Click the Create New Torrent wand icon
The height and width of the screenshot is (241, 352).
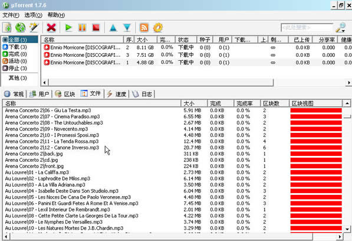coord(34,28)
